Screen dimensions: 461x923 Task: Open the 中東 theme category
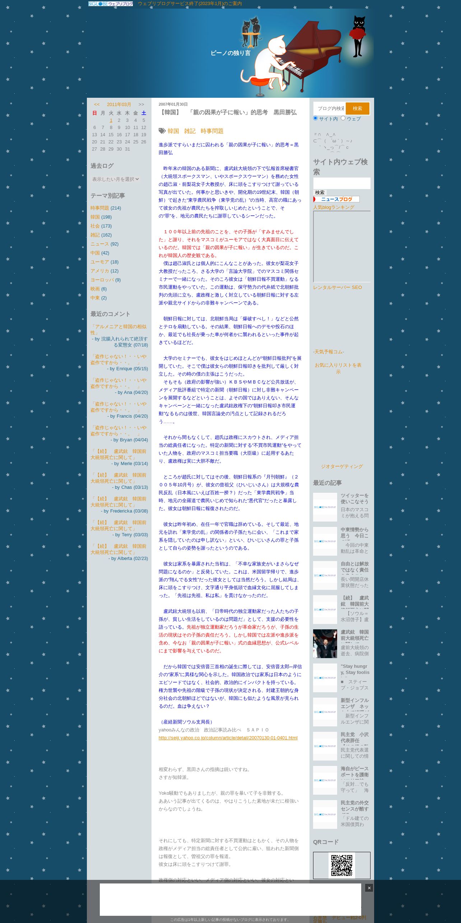click(95, 298)
